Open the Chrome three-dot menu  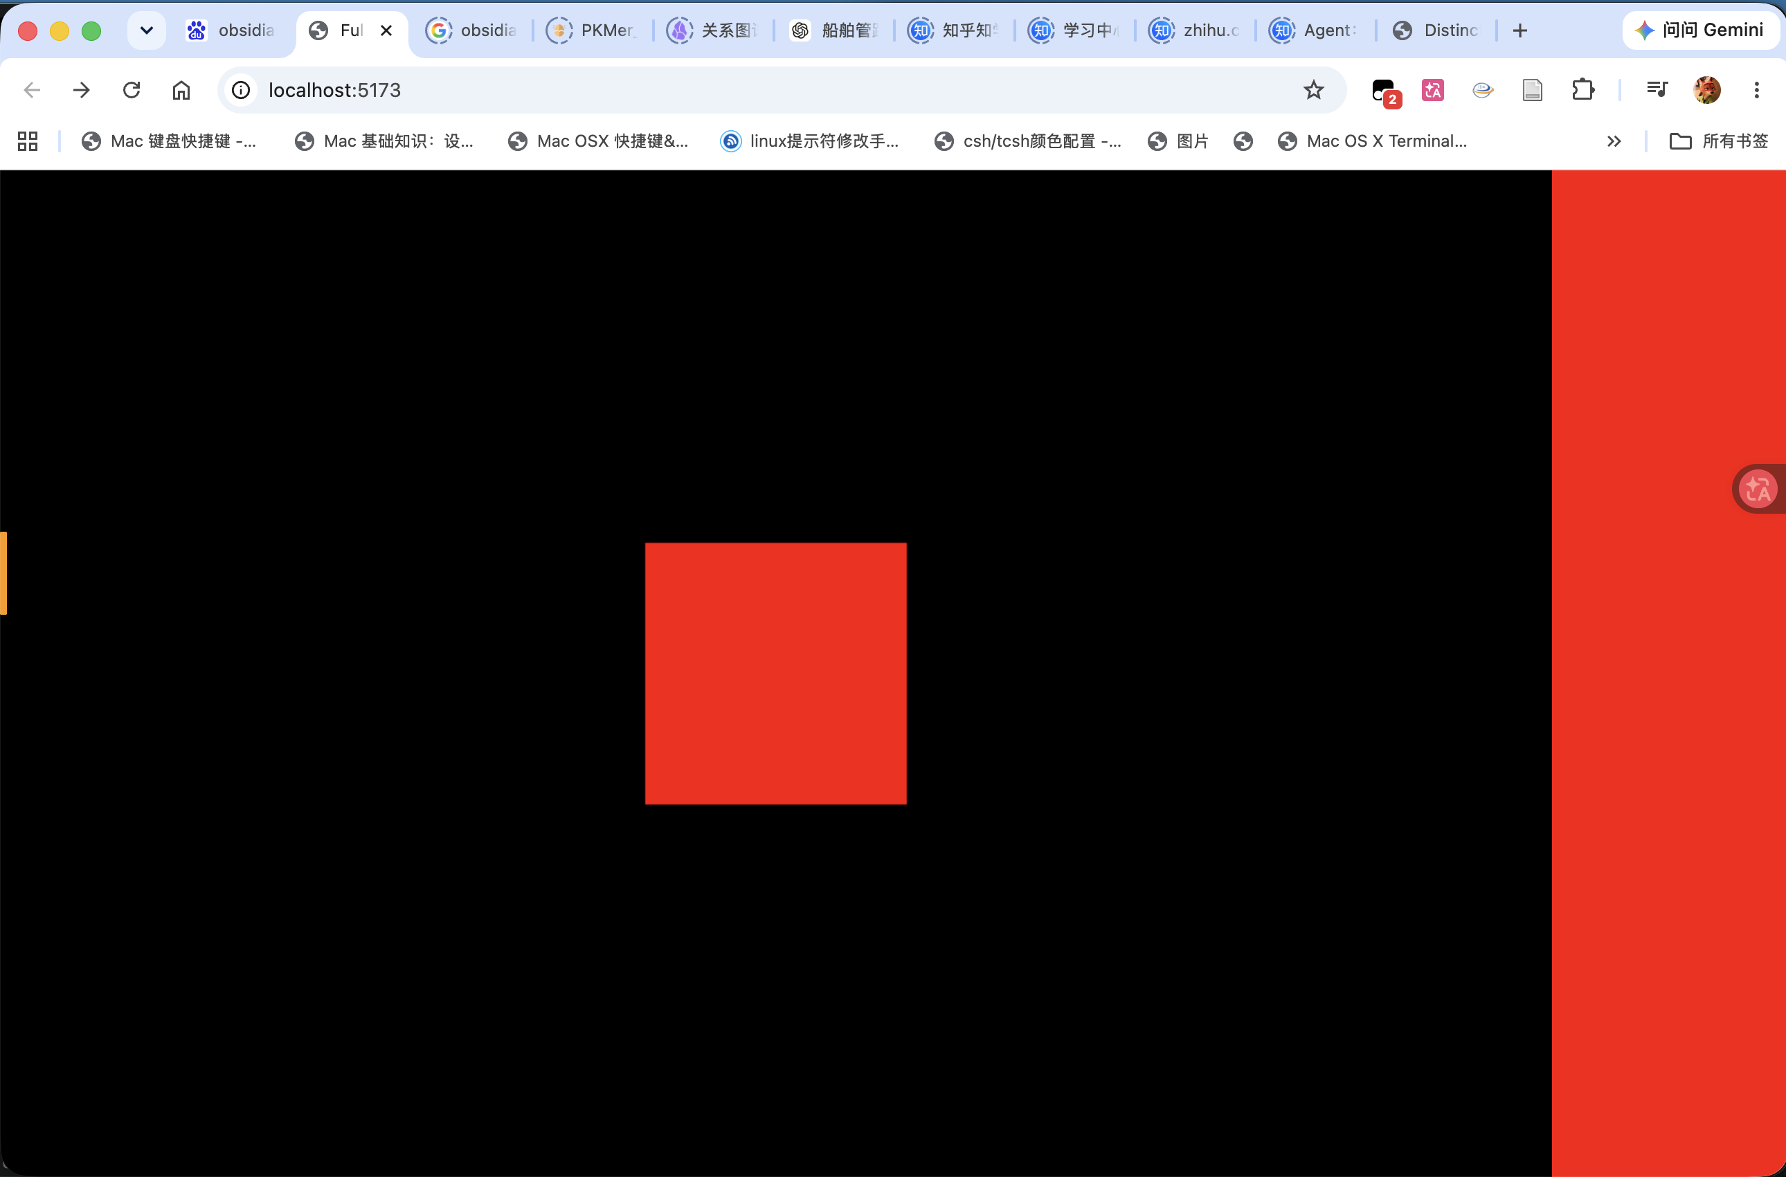1756,90
